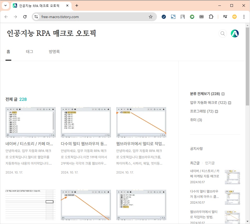Viewport: 250px width, 224px height.
Task: Open second-row right thumbnail with macro list
Action: pyautogui.click(x=141, y=205)
